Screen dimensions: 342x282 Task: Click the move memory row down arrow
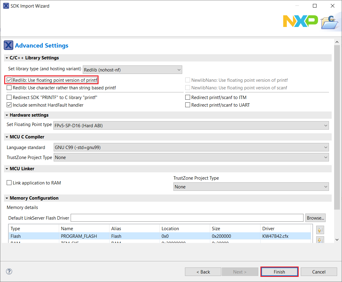(x=319, y=240)
